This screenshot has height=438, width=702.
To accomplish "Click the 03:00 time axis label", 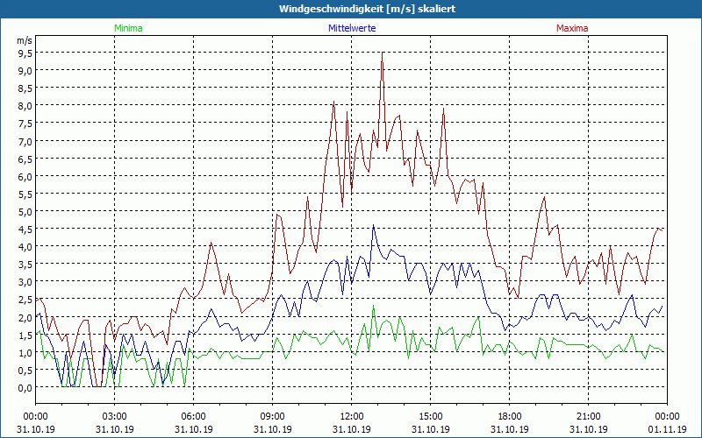I will pos(115,417).
